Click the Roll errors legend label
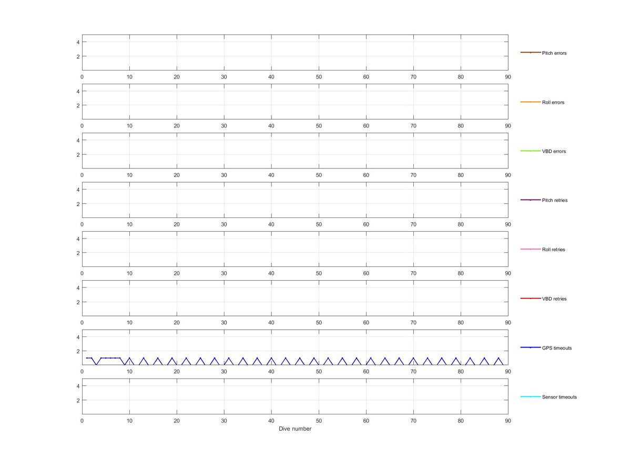 click(x=553, y=102)
